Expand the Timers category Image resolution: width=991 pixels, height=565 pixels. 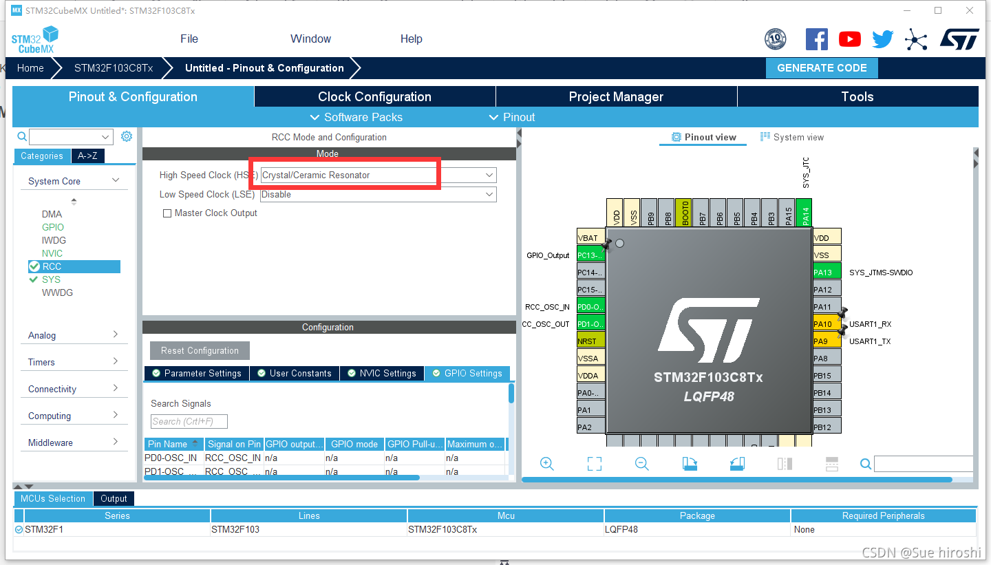click(x=116, y=361)
